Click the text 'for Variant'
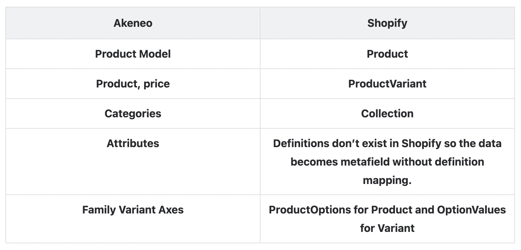The height and width of the screenshot is (250, 521). [387, 228]
